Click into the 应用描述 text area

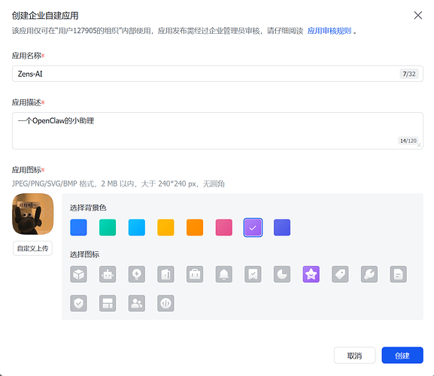[217, 131]
